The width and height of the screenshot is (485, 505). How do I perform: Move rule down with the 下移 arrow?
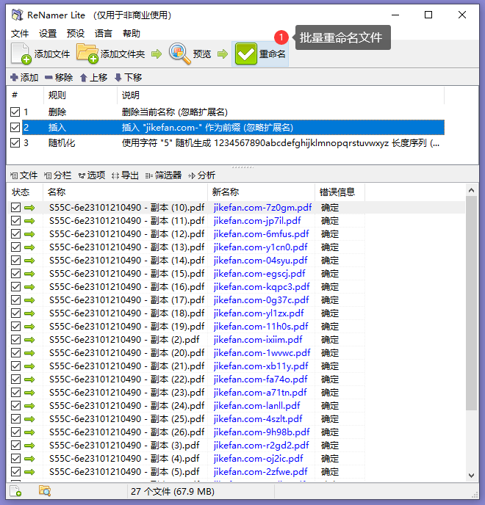pyautogui.click(x=118, y=78)
